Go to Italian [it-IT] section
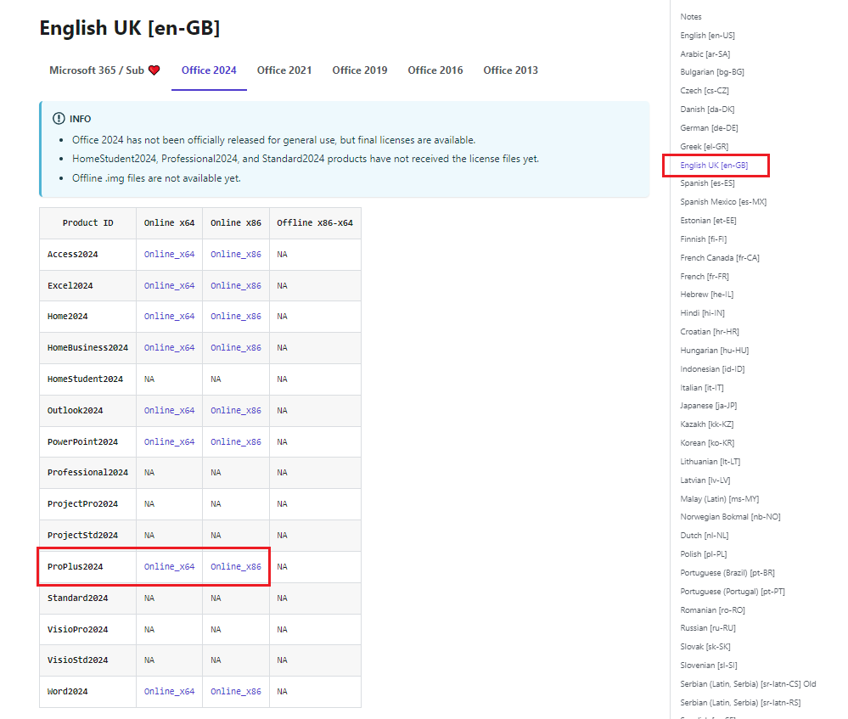This screenshot has height=719, width=848. [x=702, y=388]
